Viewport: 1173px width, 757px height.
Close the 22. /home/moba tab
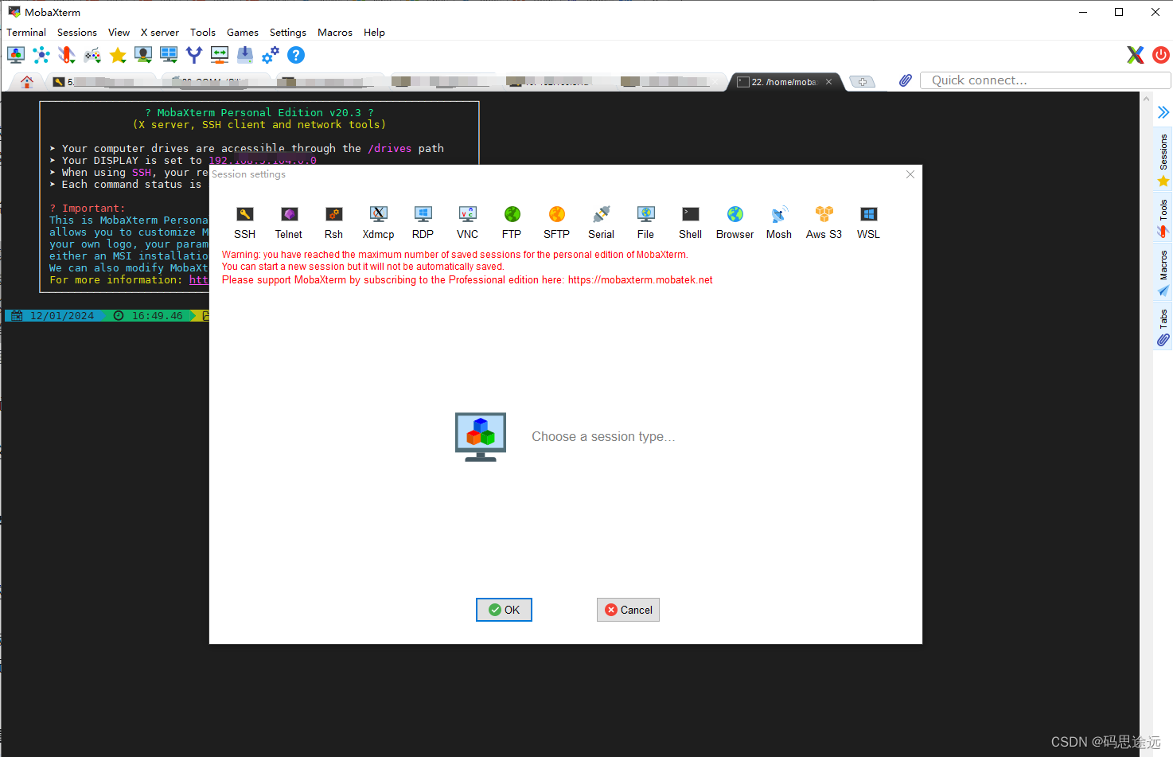(x=828, y=82)
